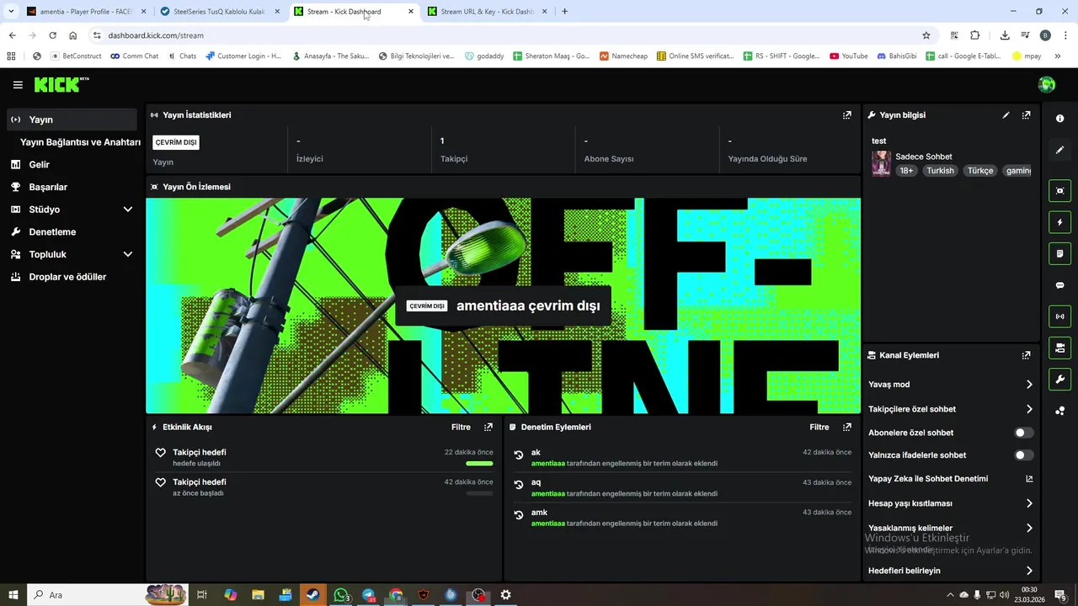Pop out the Denetim Eylemleri panel
Viewport: 1078px width, 606px height.
(x=847, y=428)
